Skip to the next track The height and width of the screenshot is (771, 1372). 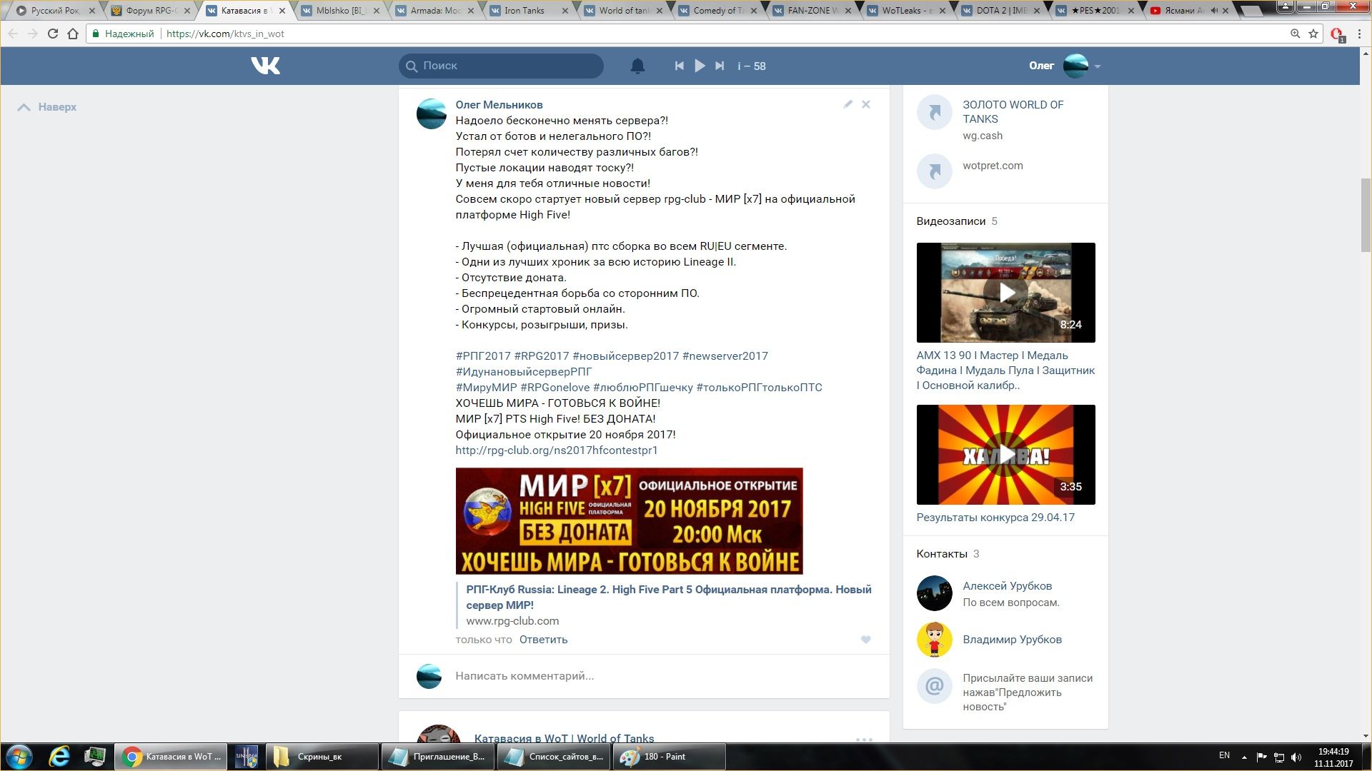tap(720, 66)
